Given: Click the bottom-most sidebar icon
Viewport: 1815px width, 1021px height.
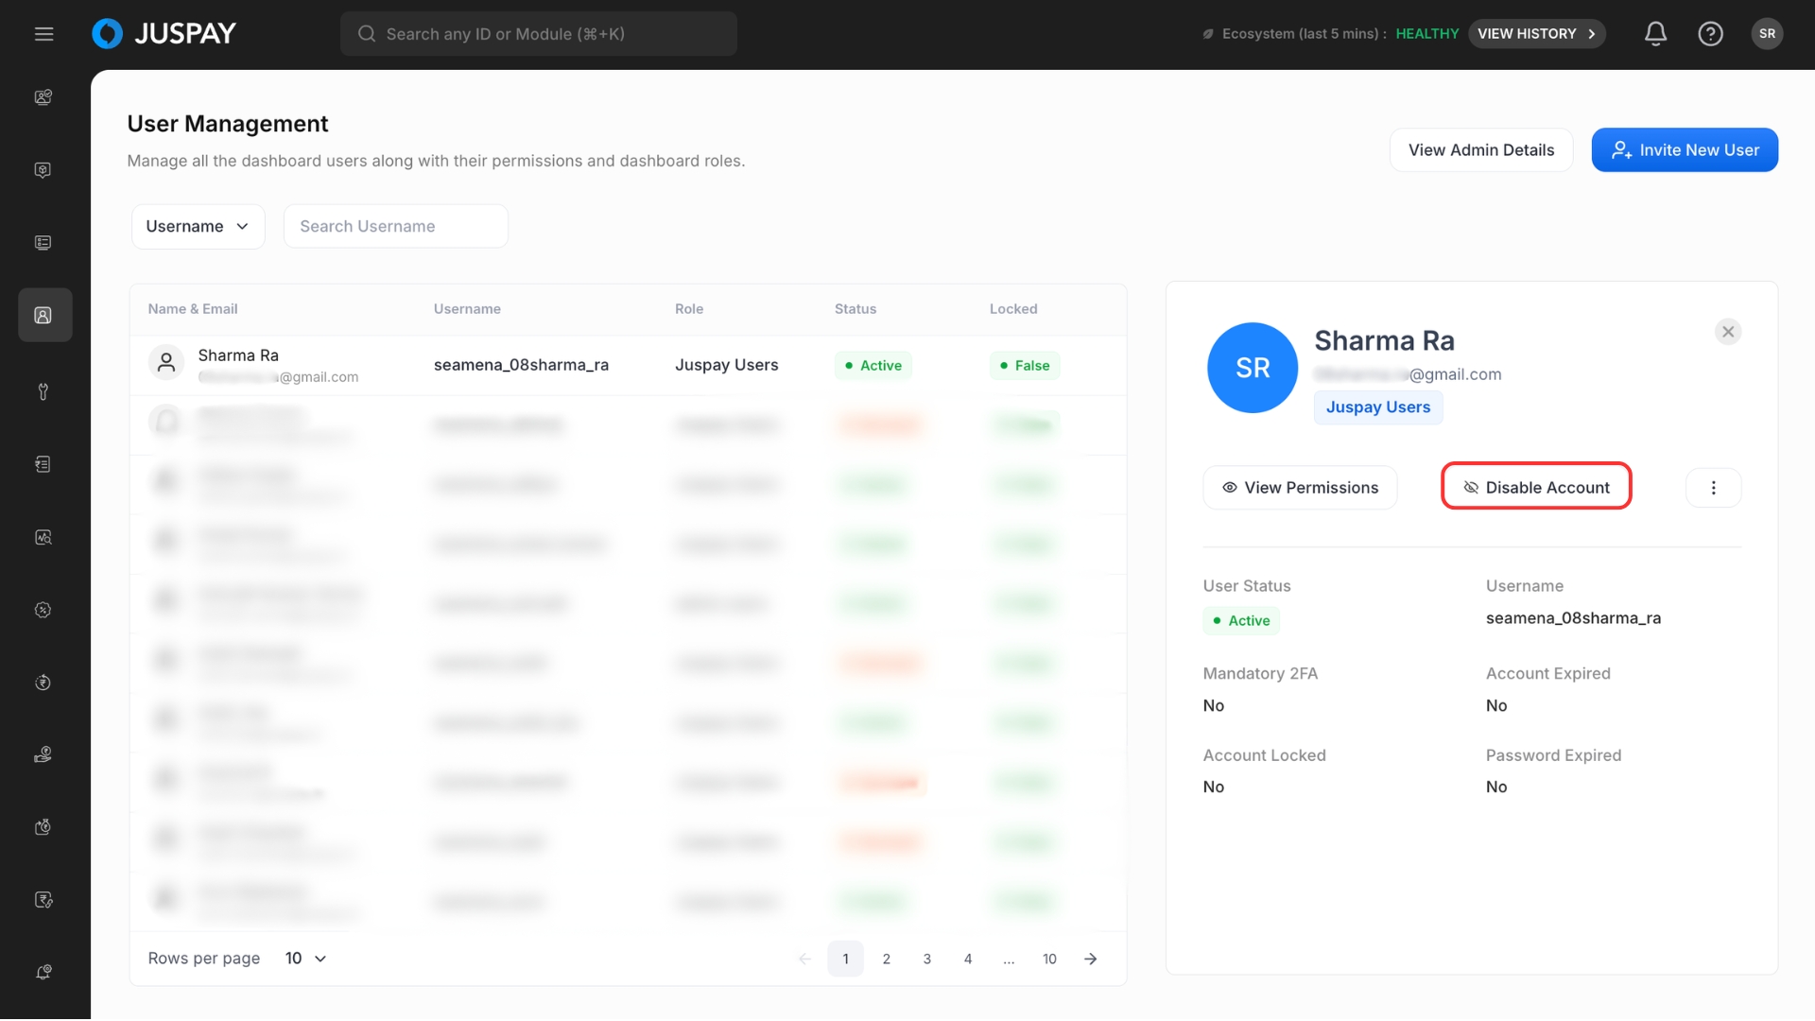Looking at the screenshot, I should [x=43, y=972].
